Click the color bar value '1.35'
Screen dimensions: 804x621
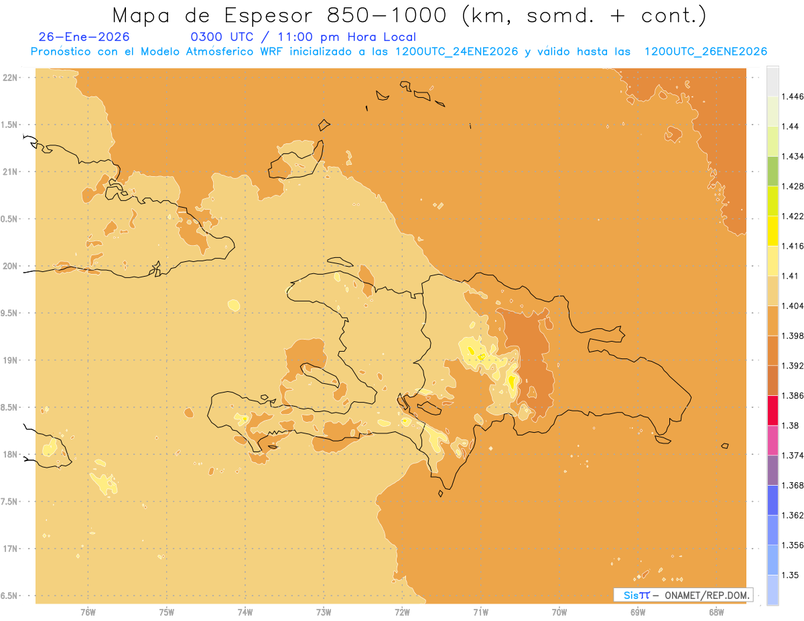pyautogui.click(x=791, y=575)
